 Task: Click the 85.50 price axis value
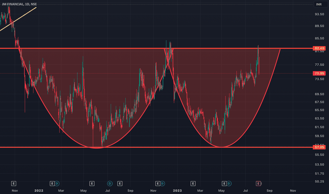pos(319,38)
